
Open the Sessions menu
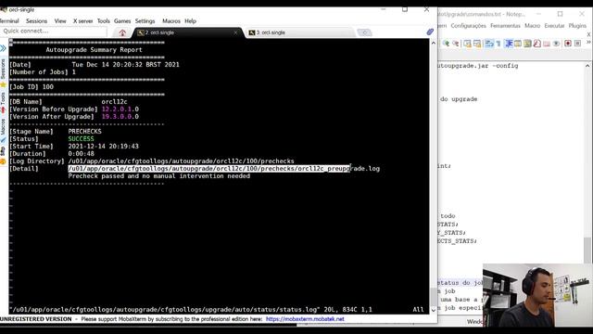pyautogui.click(x=36, y=21)
